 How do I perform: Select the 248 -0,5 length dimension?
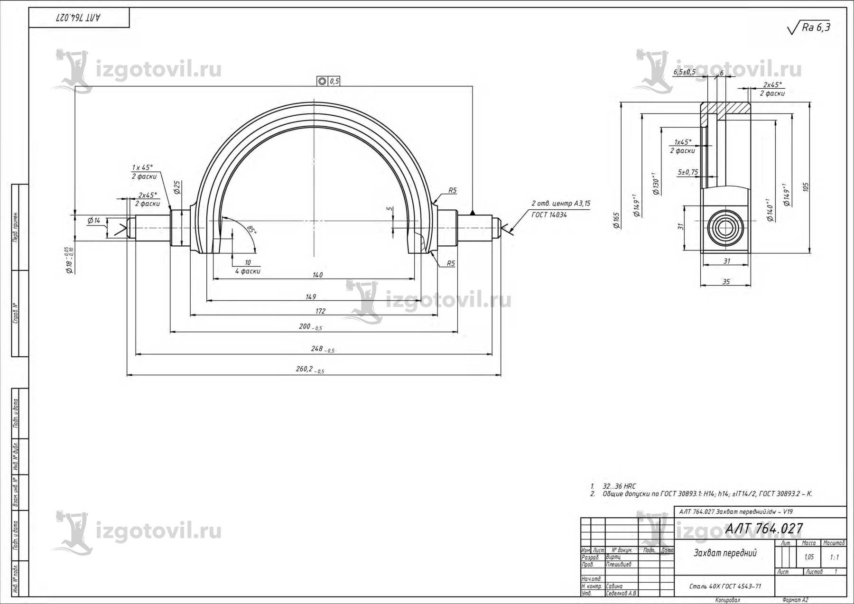point(322,349)
